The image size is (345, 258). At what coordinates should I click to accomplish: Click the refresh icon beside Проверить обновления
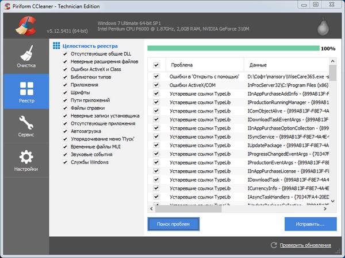(274, 245)
